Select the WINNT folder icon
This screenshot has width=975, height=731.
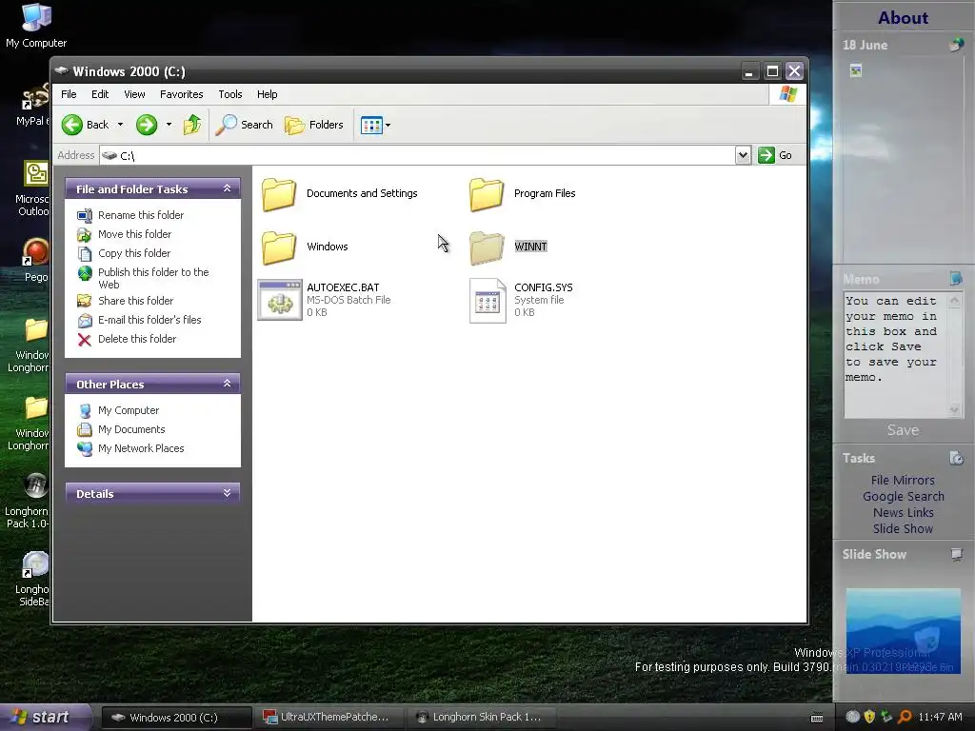[487, 247]
